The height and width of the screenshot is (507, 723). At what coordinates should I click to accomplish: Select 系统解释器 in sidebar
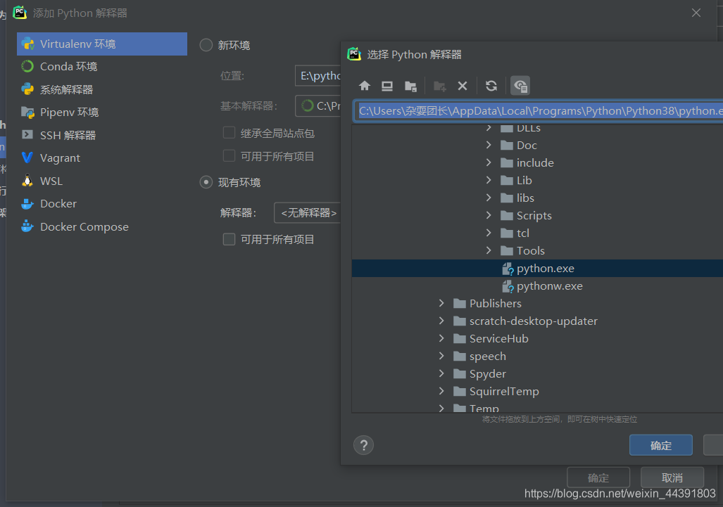click(x=102, y=89)
